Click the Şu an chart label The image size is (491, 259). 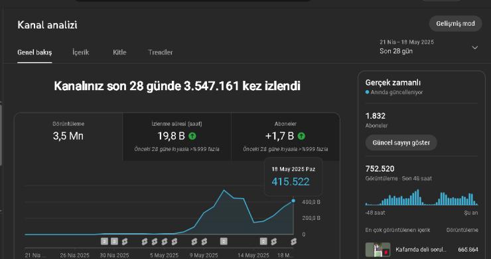[471, 213]
